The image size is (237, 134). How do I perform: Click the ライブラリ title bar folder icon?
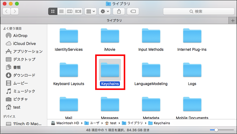click(x=108, y=4)
